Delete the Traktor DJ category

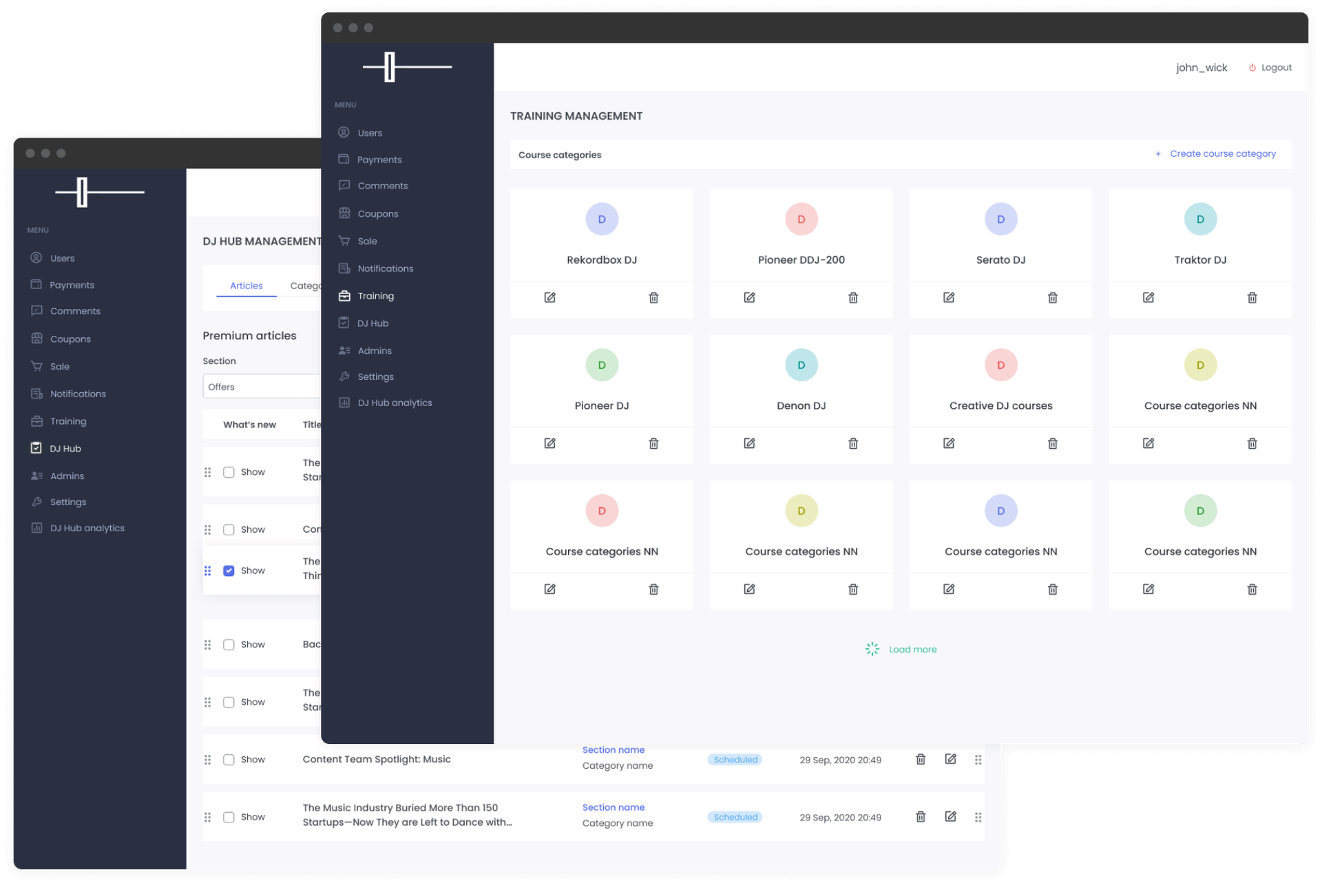click(x=1252, y=297)
